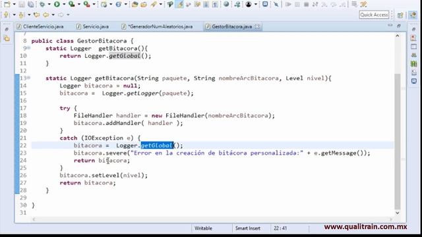The image size is (422, 237).
Task: Switch to the Java perspective icon
Action: [413, 15]
